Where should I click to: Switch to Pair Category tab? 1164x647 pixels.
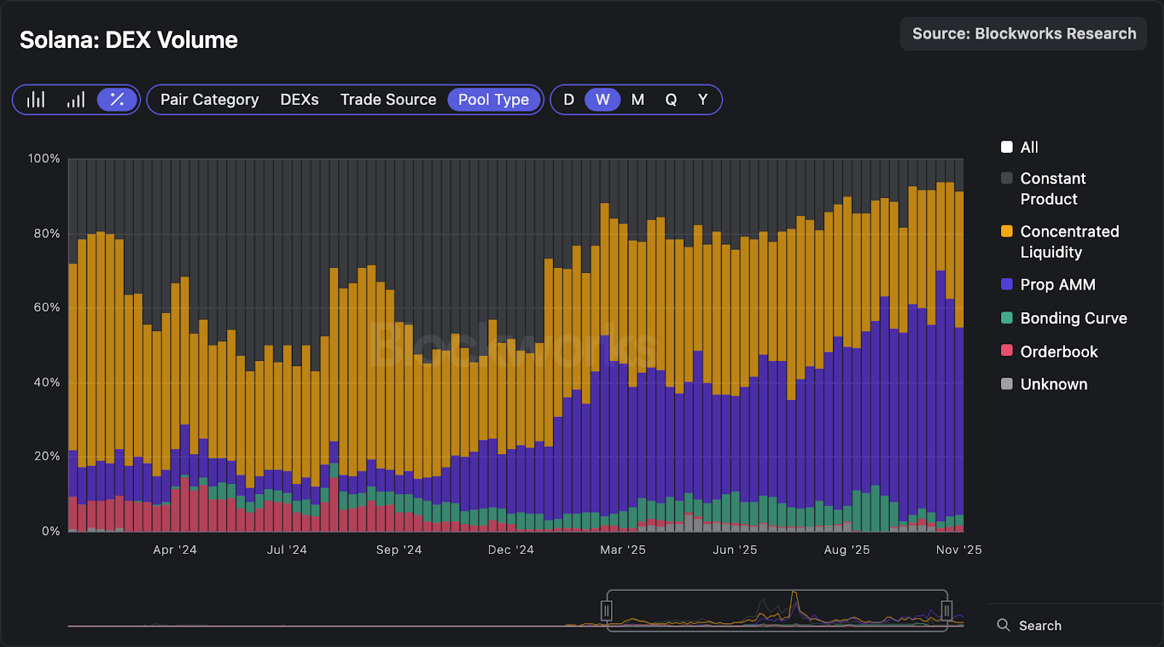click(x=210, y=100)
